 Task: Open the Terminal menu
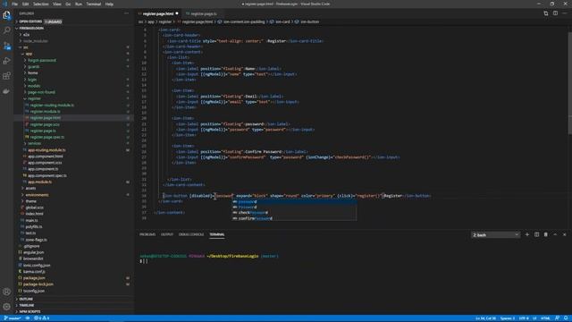click(93, 4)
